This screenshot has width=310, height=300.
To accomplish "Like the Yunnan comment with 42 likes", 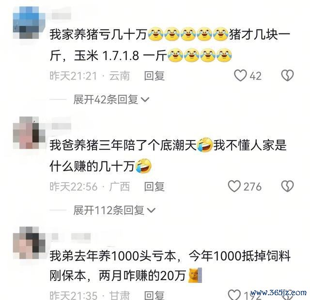I will click(x=240, y=76).
